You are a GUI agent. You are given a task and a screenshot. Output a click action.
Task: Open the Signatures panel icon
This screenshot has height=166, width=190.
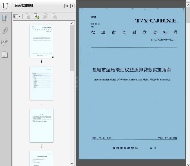(x=5, y=42)
